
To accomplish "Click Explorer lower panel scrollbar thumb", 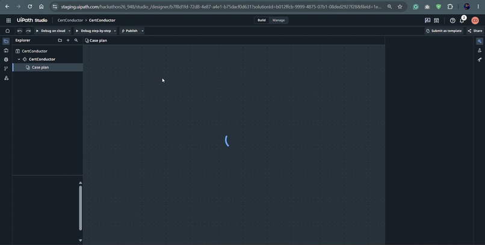I will pos(81,208).
